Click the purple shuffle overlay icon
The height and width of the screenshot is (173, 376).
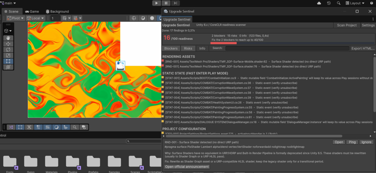[11, 127]
